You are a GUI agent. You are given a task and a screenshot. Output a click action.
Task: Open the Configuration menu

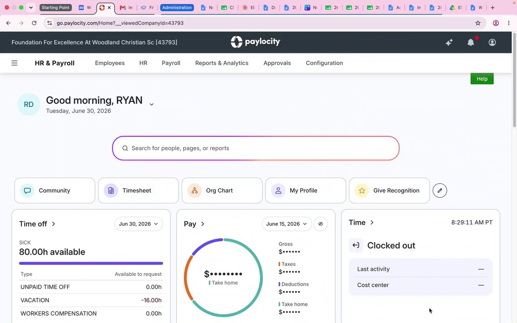(x=324, y=63)
